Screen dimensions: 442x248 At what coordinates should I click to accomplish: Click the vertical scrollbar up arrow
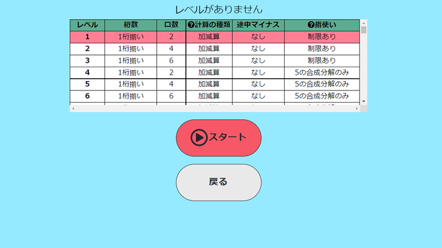coord(364,23)
